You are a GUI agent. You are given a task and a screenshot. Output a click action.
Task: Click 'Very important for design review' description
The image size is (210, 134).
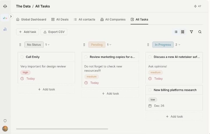coord(43,66)
